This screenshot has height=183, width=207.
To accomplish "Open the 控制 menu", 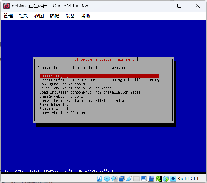I will click(24, 16).
